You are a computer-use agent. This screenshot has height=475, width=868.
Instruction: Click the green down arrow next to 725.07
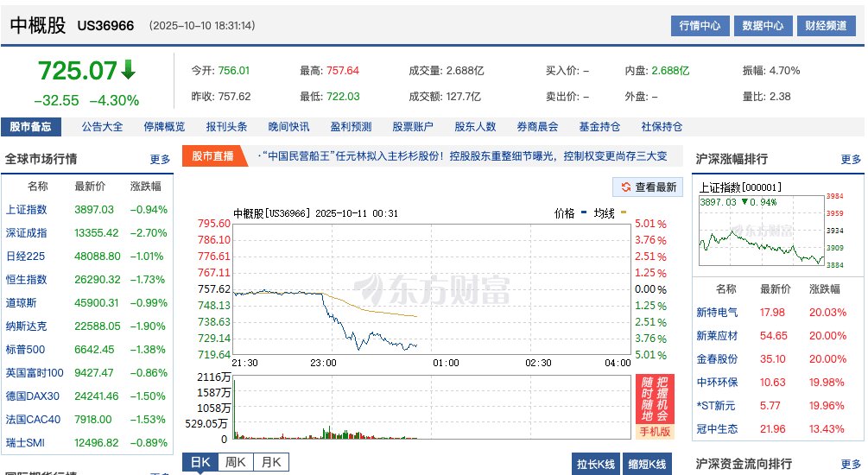click(129, 70)
